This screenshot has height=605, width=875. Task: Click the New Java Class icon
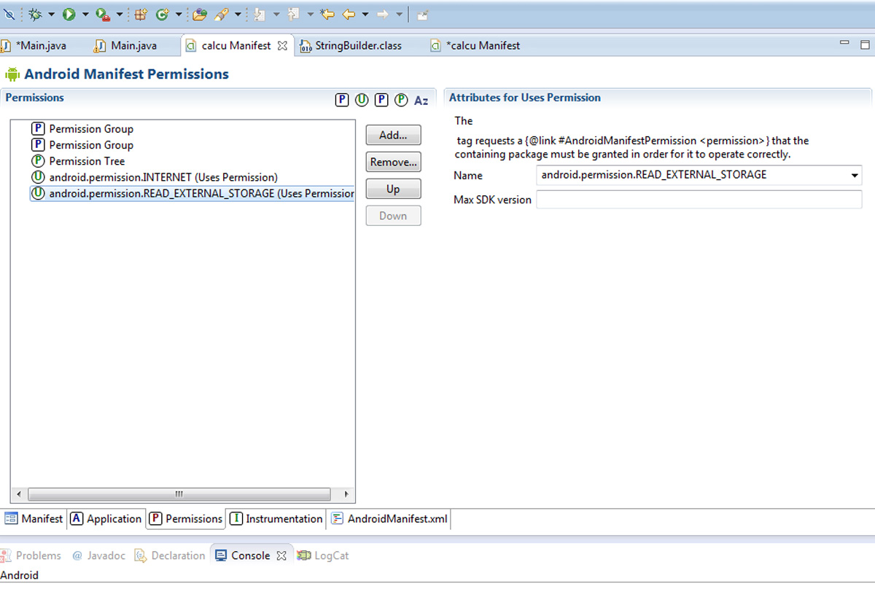(x=162, y=14)
